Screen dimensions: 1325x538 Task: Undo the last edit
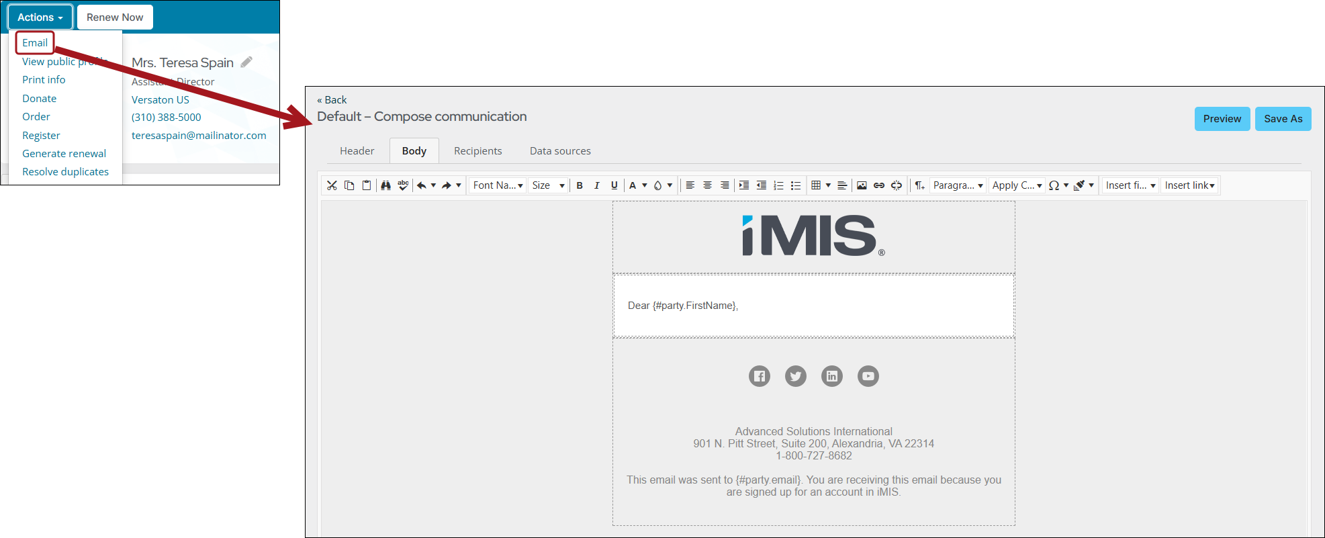pyautogui.click(x=422, y=185)
